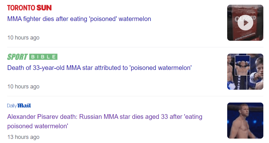Open 'MMA fighter dies after eating' headline
The image size is (269, 143).
(x=79, y=19)
